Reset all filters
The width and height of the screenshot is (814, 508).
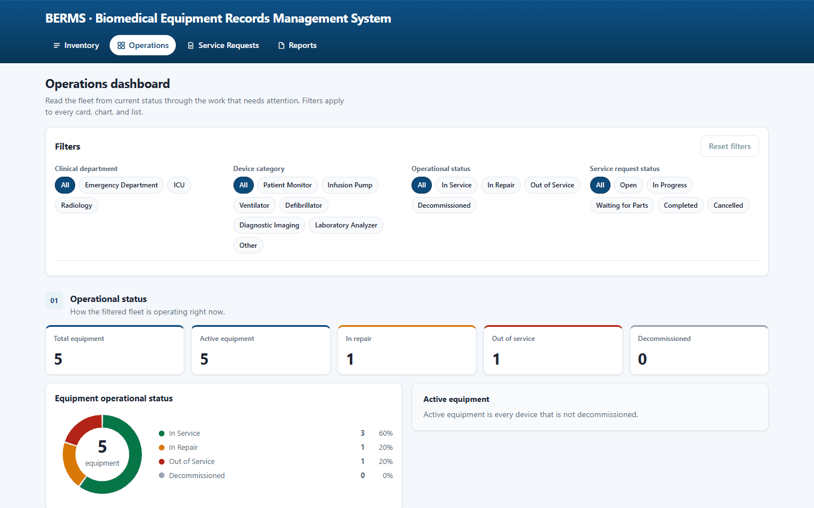[729, 146]
